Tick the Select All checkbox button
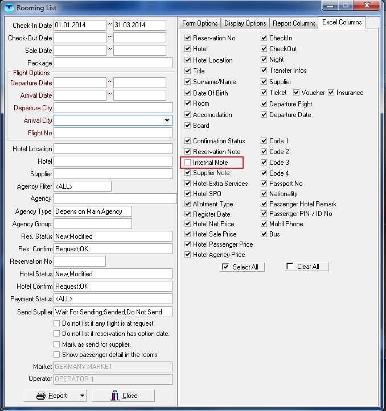This screenshot has height=411, width=386. tap(225, 267)
